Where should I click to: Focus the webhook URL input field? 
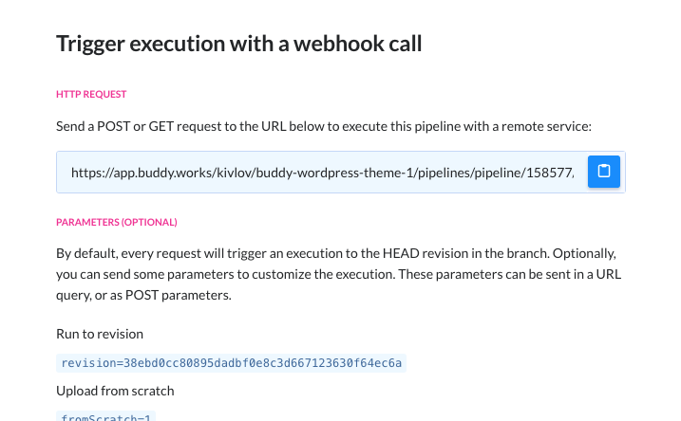322,173
